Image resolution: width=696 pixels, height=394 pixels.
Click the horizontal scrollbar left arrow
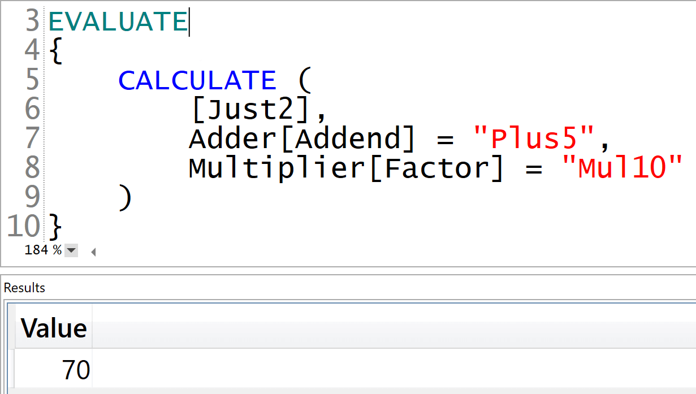93,252
